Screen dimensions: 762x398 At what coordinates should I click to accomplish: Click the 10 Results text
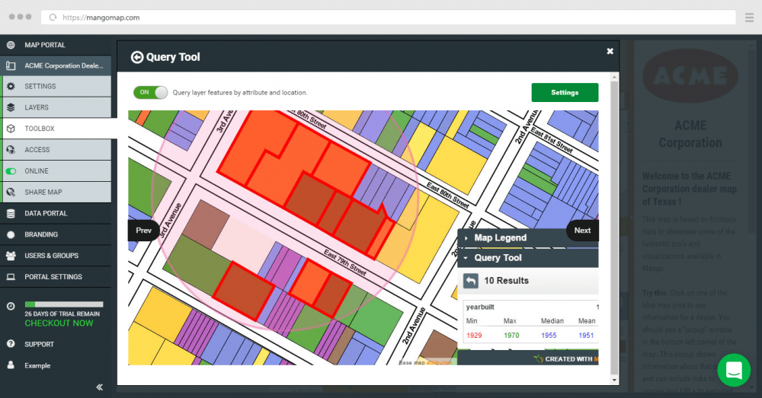point(507,281)
